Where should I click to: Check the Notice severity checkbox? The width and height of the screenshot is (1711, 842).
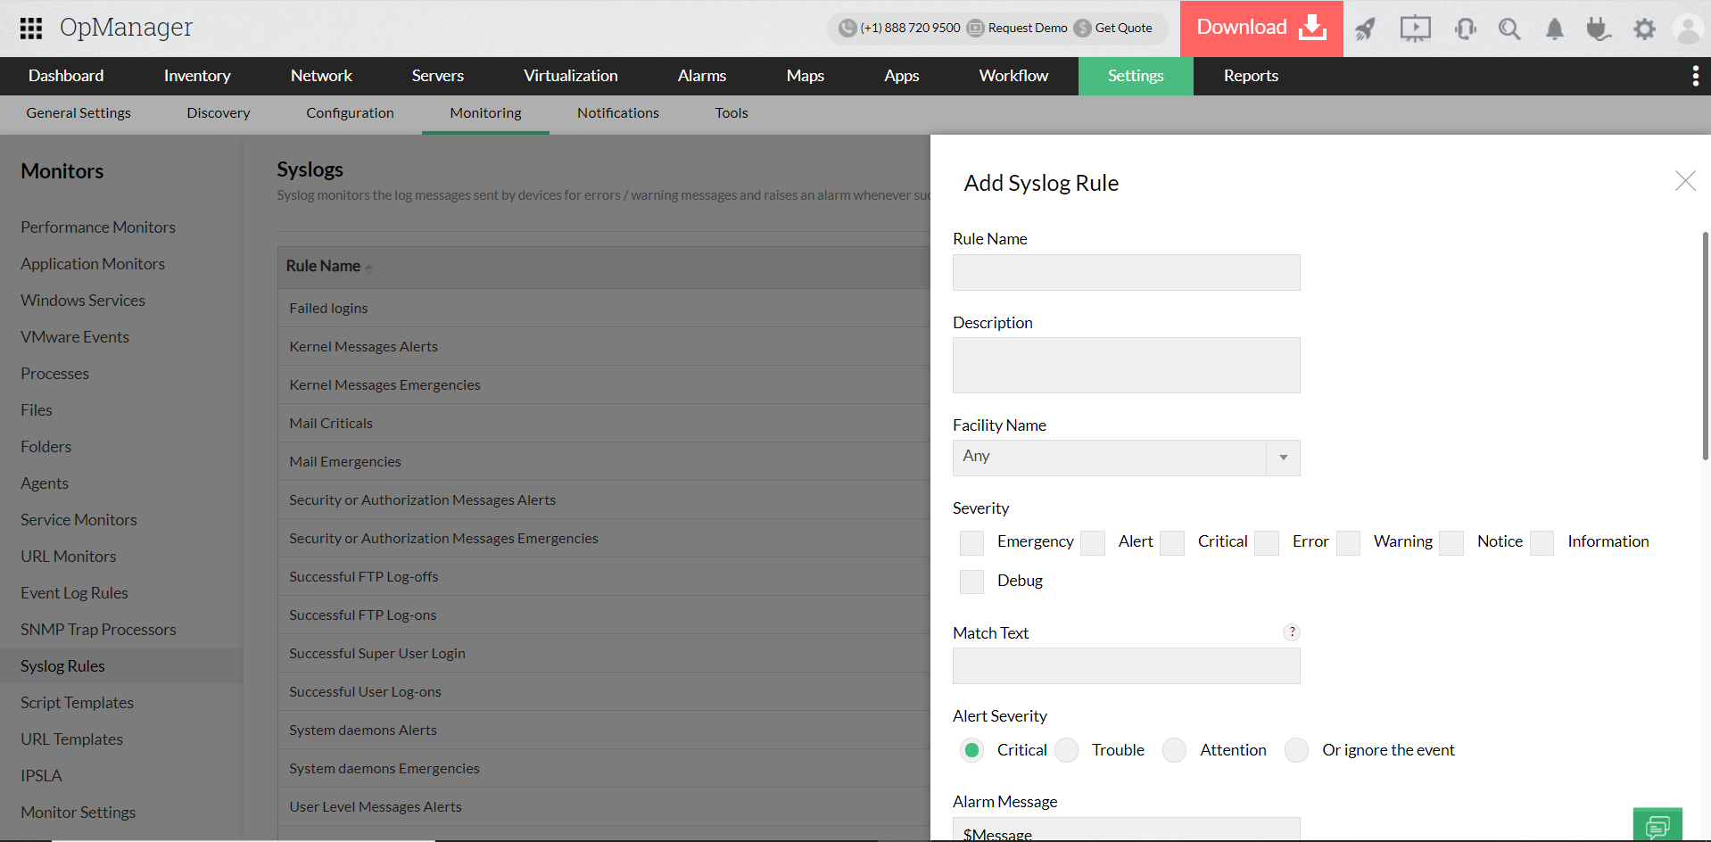[x=1451, y=542]
